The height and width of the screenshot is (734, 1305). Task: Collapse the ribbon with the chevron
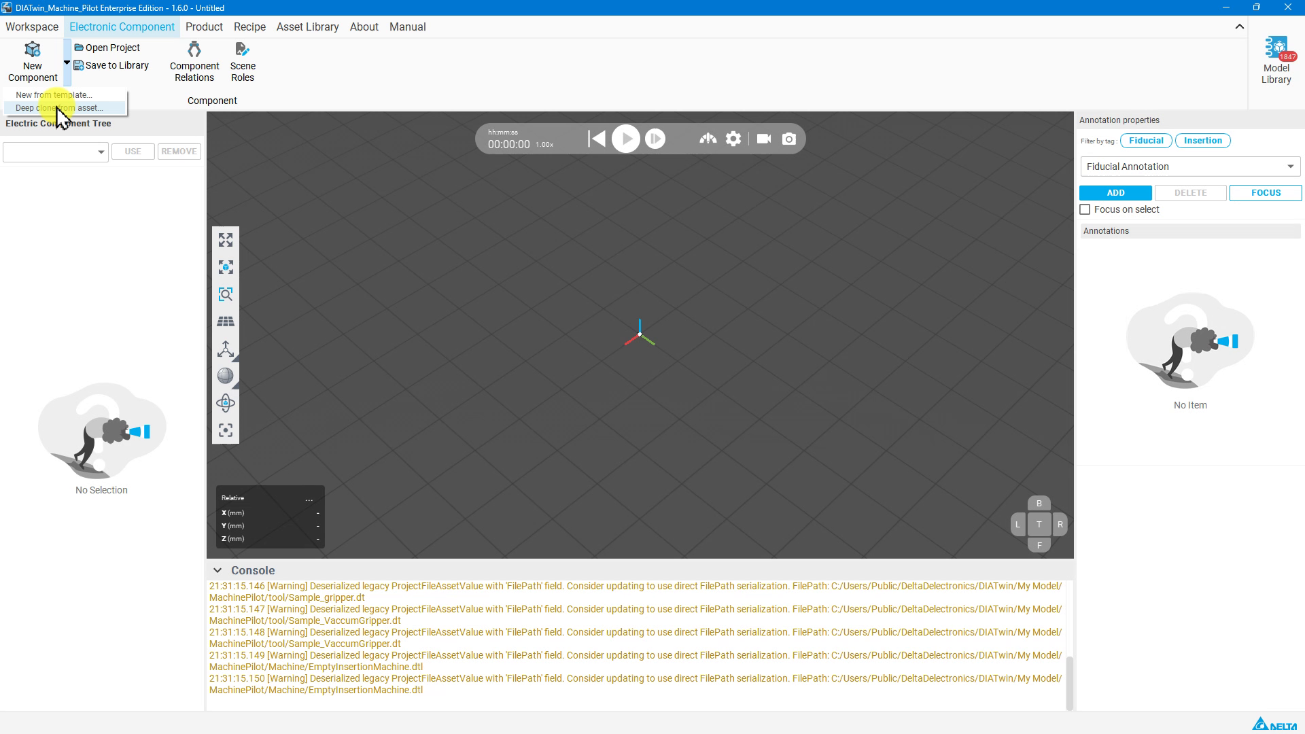tap(1239, 27)
